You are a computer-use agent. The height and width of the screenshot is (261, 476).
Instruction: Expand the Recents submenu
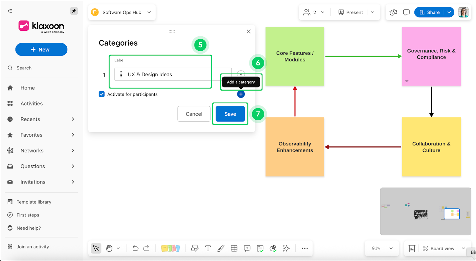pyautogui.click(x=73, y=119)
